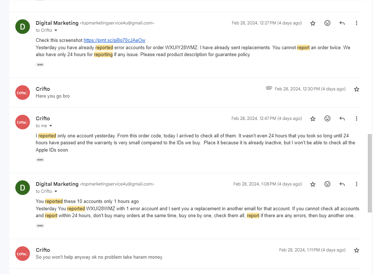Expand 'to me' recipient details dropdown
373x274 pixels.
coord(50,126)
